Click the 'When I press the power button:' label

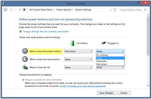[x=45, y=51]
